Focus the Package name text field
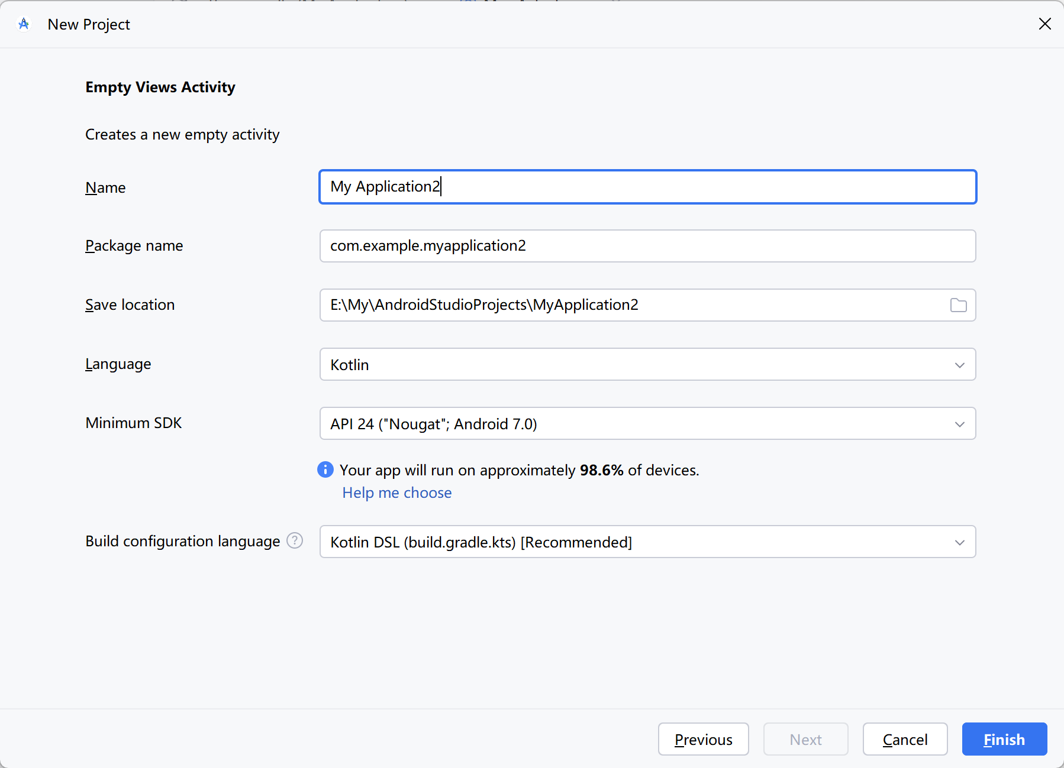1064x768 pixels. [647, 246]
